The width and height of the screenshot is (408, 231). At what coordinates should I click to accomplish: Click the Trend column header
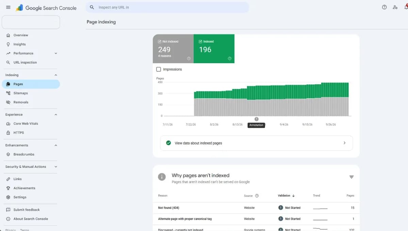317,196
